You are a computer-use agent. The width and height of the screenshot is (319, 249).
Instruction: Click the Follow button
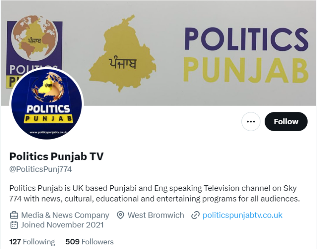tap(286, 121)
